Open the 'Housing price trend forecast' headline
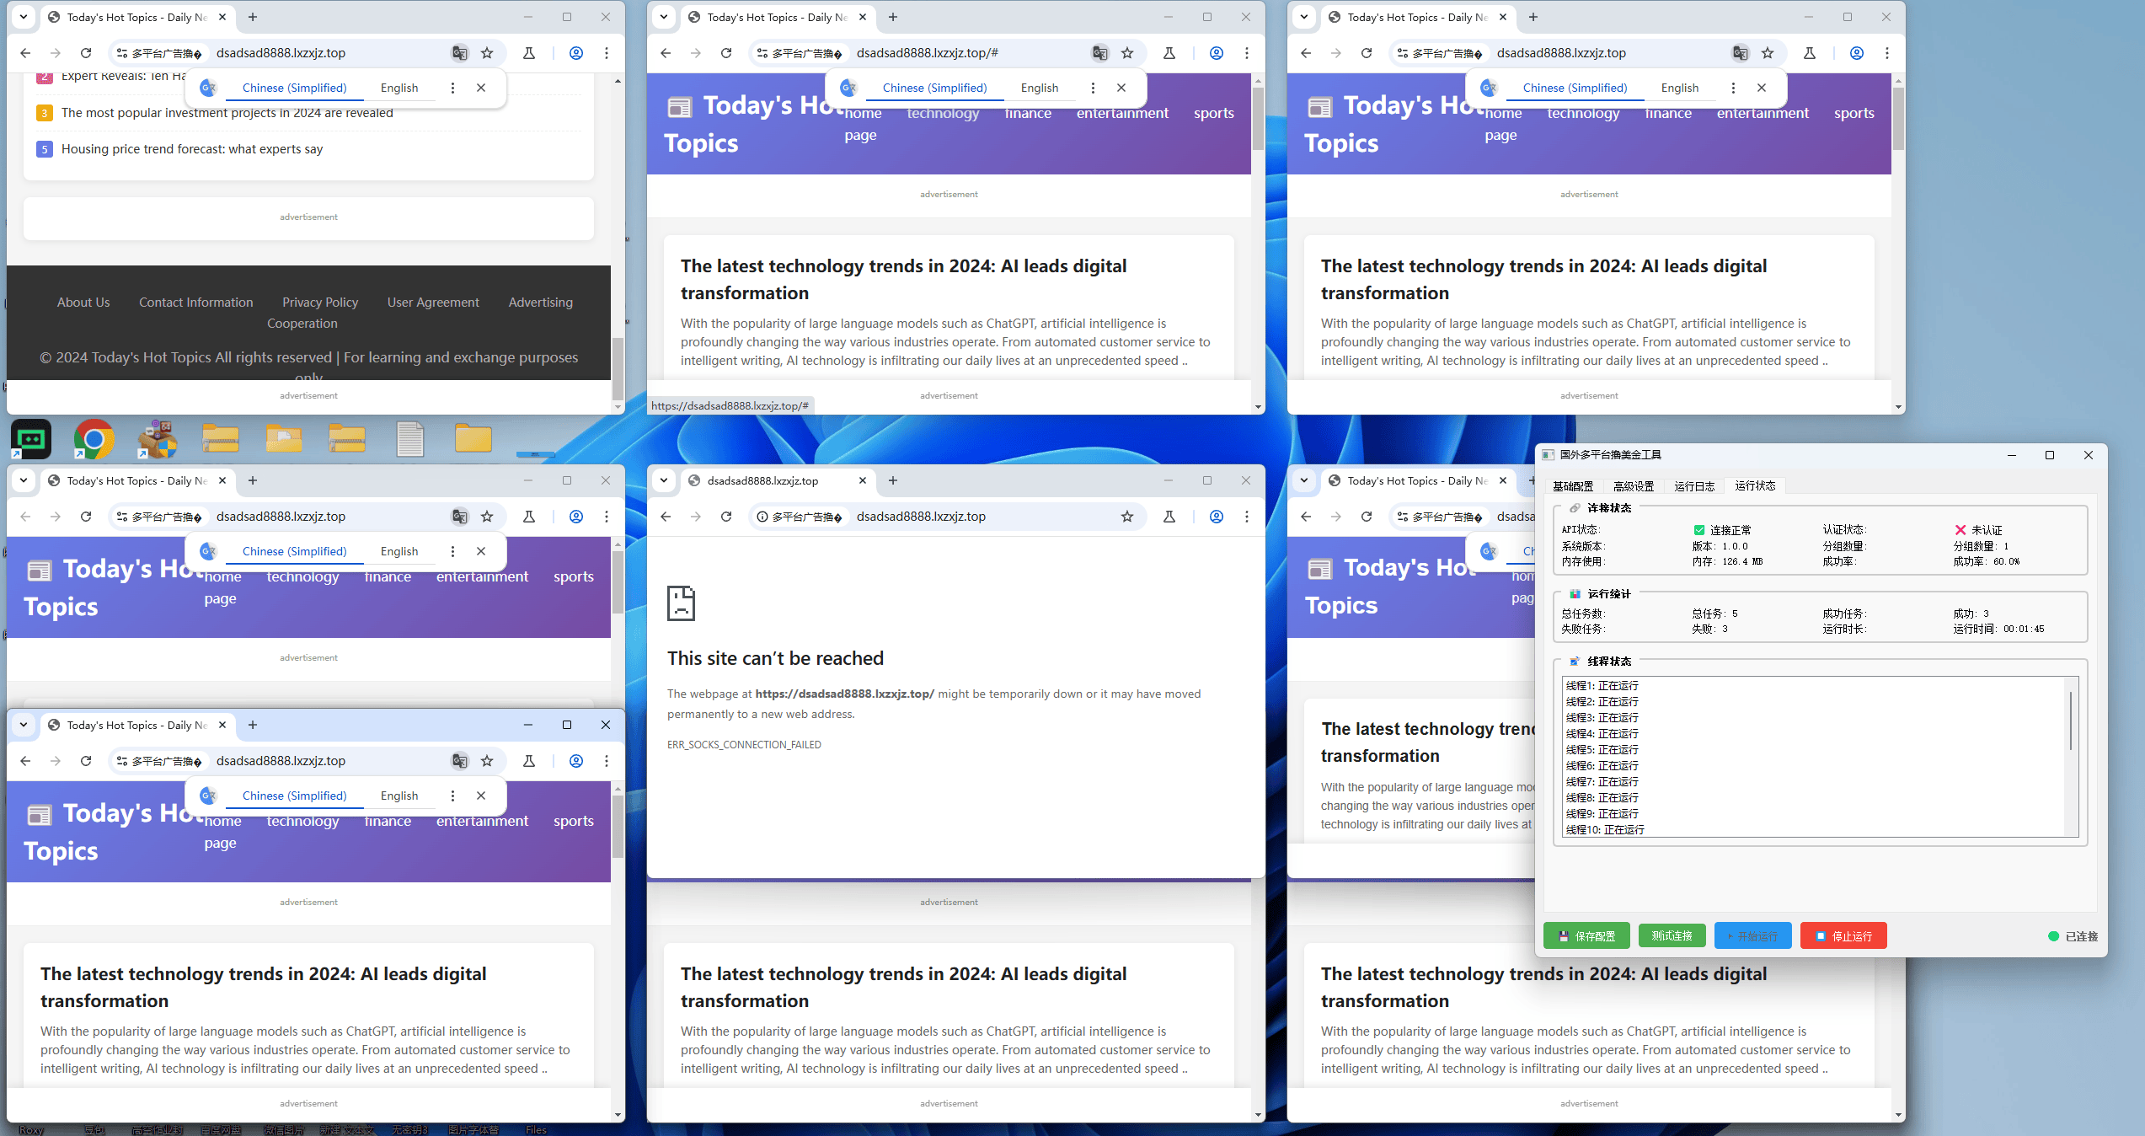 192,149
